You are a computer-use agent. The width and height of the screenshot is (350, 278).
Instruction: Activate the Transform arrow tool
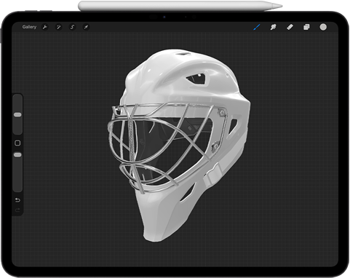[x=86, y=27]
